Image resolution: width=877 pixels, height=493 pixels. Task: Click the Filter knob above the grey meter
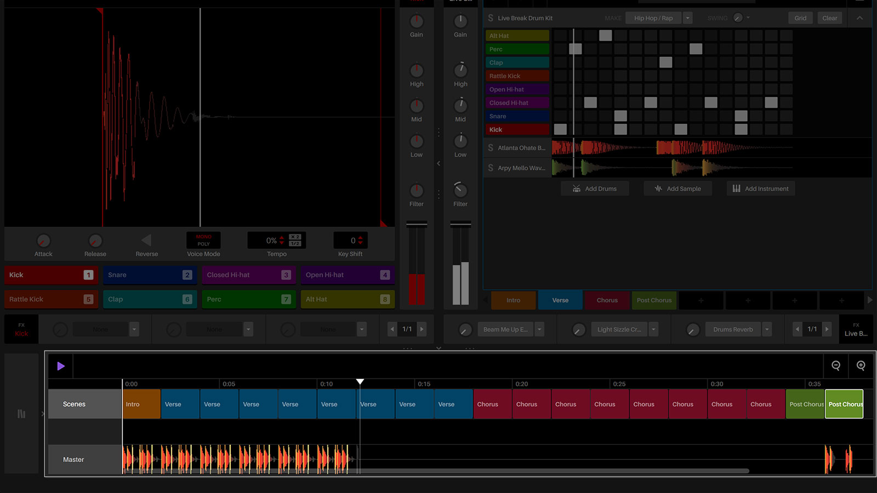(460, 190)
